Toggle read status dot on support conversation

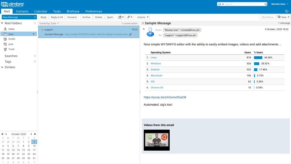pyautogui.click(x=42, y=30)
